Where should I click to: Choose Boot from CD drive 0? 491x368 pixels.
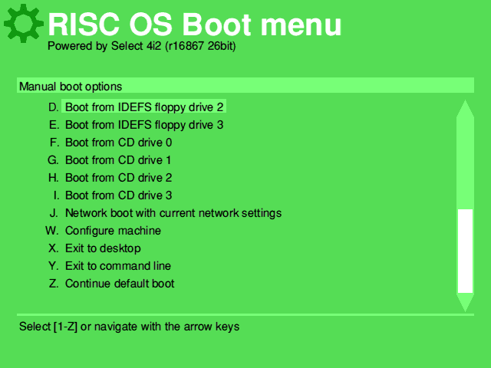pyautogui.click(x=118, y=143)
